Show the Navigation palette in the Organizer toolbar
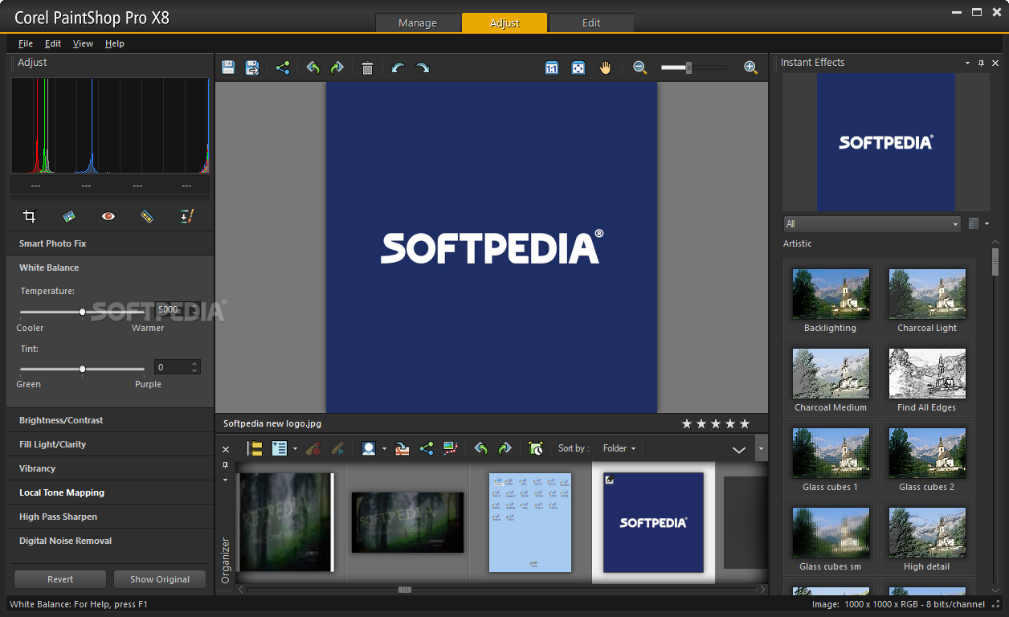Screen dimensions: 1009x617 tap(255, 448)
